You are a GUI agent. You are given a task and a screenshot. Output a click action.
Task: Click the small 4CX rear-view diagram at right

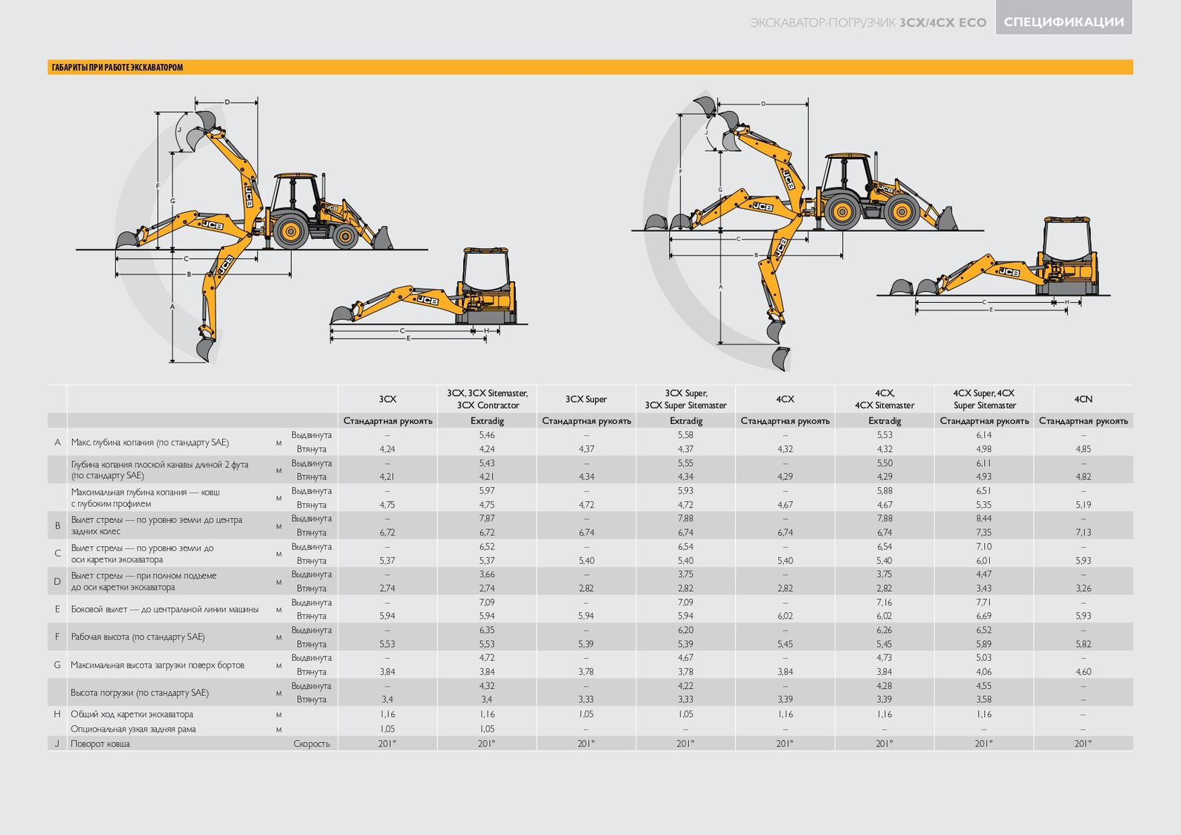click(993, 264)
